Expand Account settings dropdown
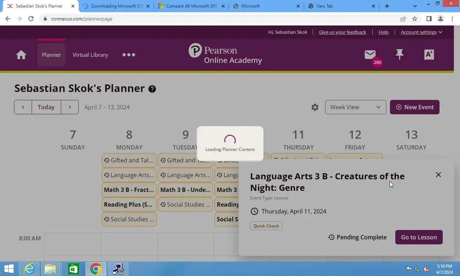This screenshot has height=276, width=460. [422, 32]
